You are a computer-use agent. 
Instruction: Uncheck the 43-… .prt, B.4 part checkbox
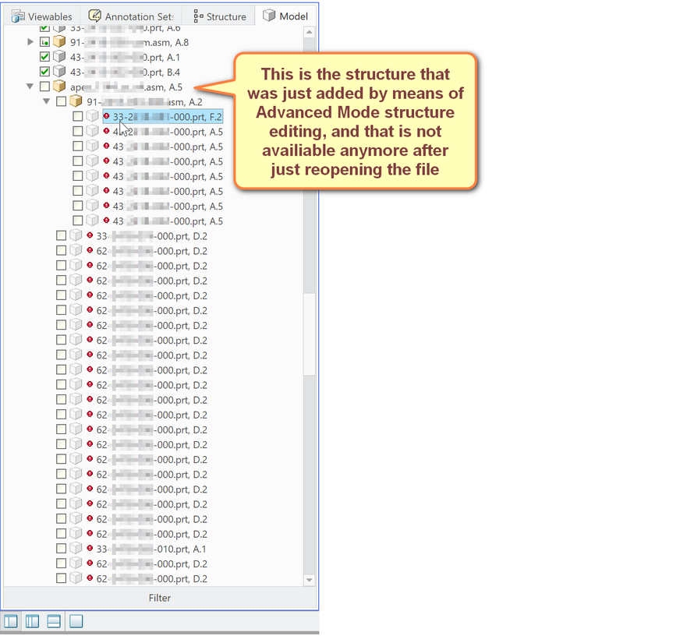(44, 72)
